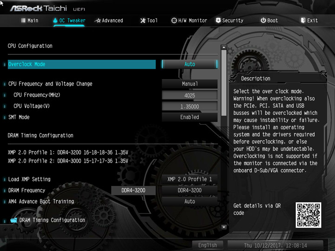The width and height of the screenshot is (335, 251).
Task: Select AM4 Advance Boot Training label
Action: pos(41,201)
